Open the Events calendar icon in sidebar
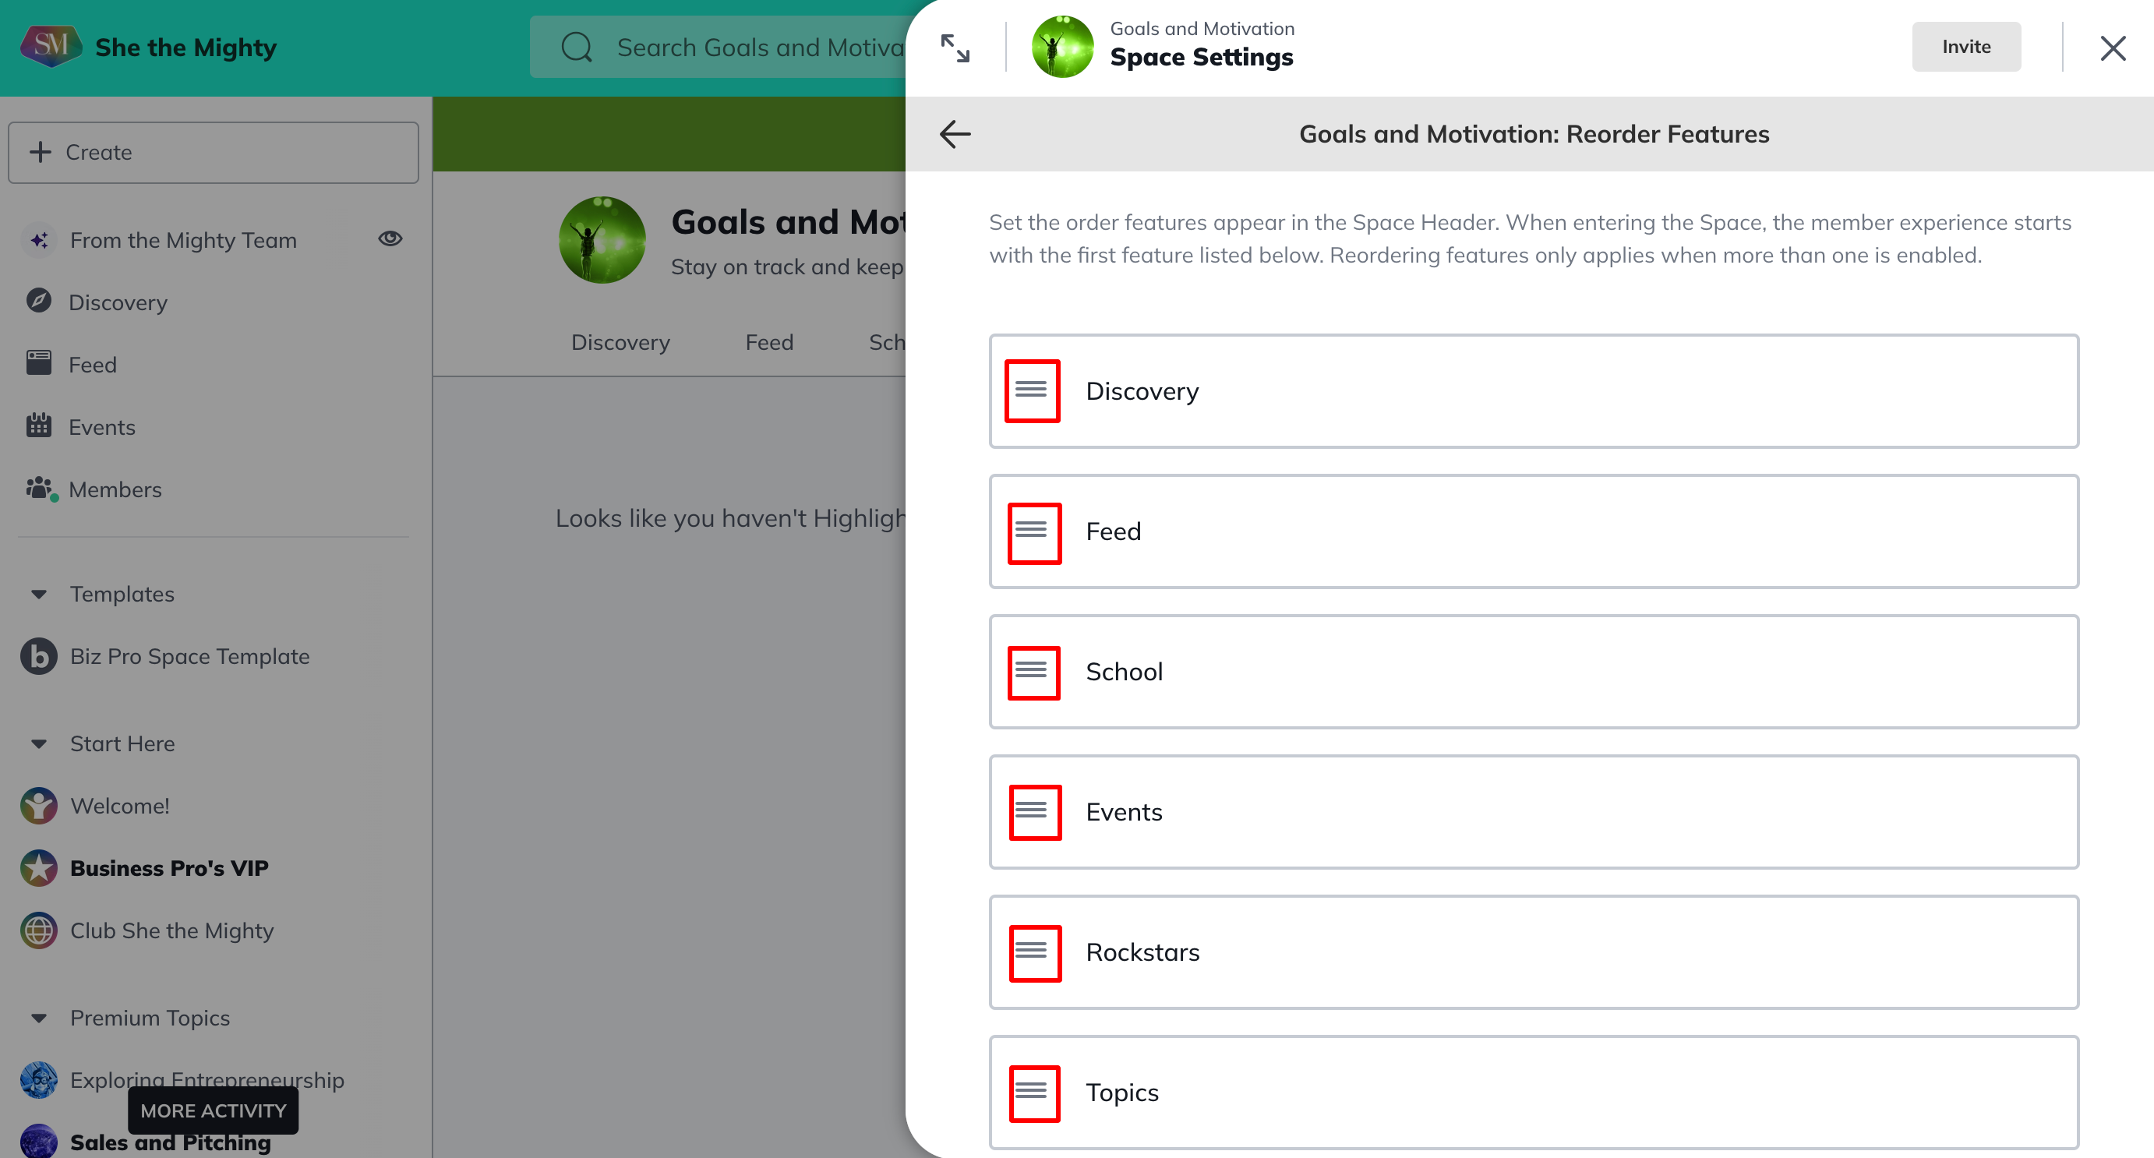This screenshot has height=1158, width=2154. coord(38,426)
